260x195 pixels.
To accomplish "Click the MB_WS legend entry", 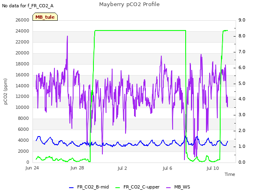I will 178,187.
